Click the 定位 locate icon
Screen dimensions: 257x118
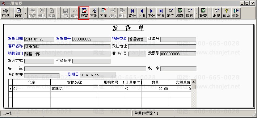coord(171,13)
